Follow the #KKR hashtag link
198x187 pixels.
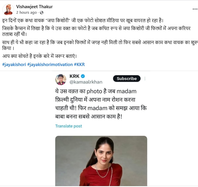(79, 64)
